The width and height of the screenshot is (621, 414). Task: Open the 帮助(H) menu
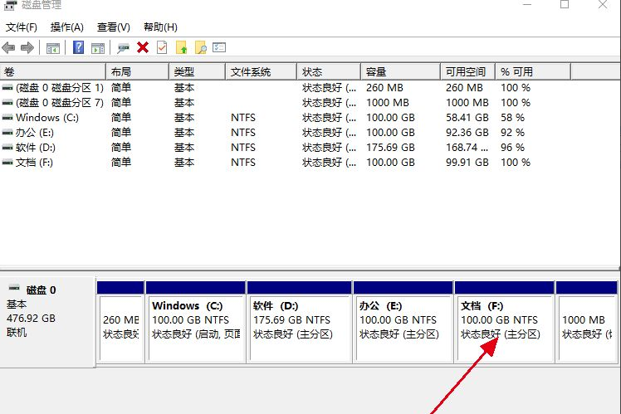pos(159,27)
